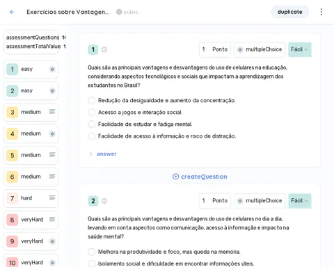Click the text-lines icon on sidebar item 8
Screen dimensions: 334x267
[x=52, y=219]
